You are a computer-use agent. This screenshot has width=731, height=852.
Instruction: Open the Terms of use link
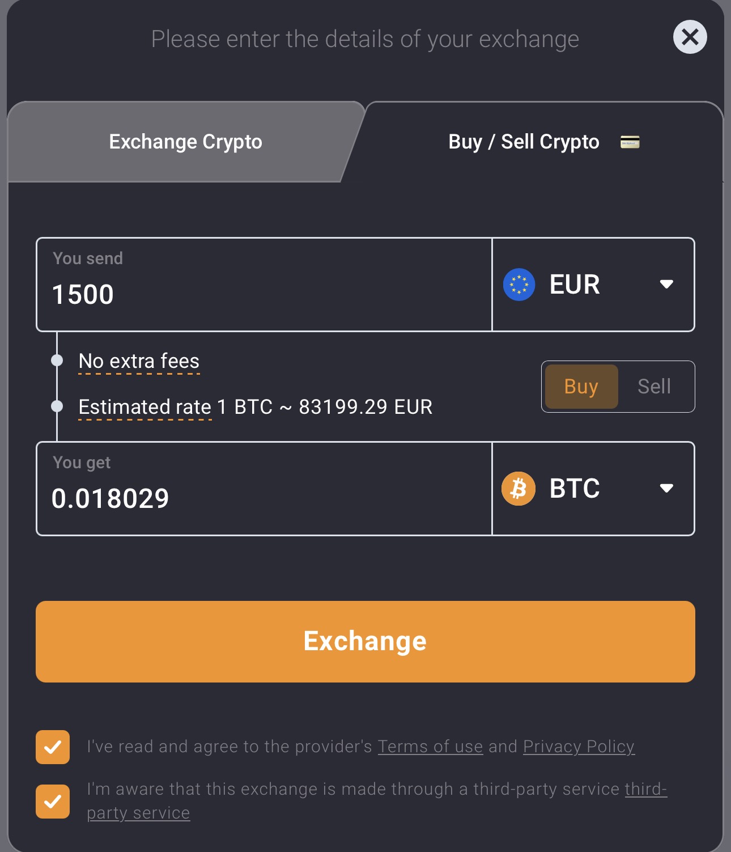pos(430,747)
